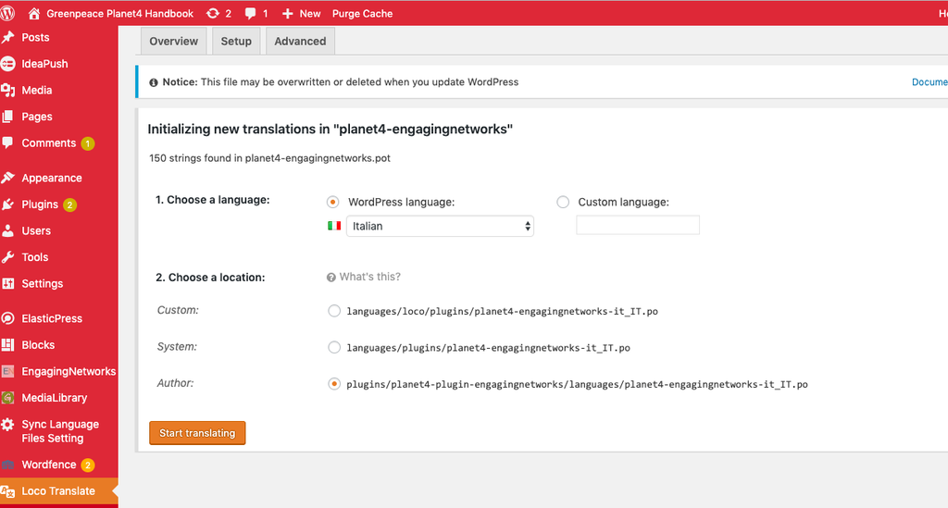Screen dimensions: 948x508
Task: Open the comments bubble icon in admin bar
Action: coord(250,13)
